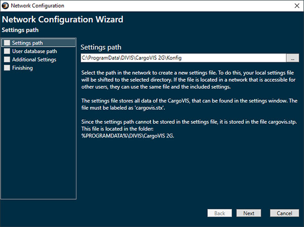Screen dimensions: 304x227
Task: Click the paragraph mentioning 'cargovis.stx'
Action: (189, 104)
